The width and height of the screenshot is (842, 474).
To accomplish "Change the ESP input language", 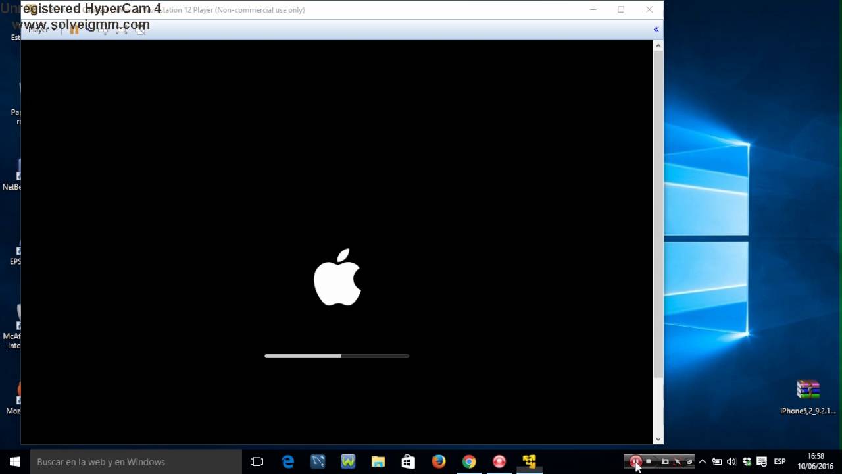I will (x=780, y=462).
